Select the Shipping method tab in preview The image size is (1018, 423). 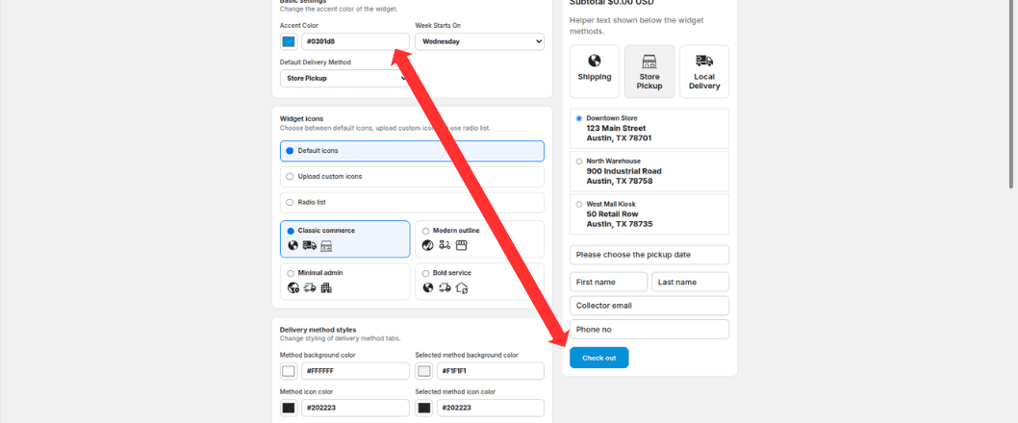pyautogui.click(x=594, y=71)
